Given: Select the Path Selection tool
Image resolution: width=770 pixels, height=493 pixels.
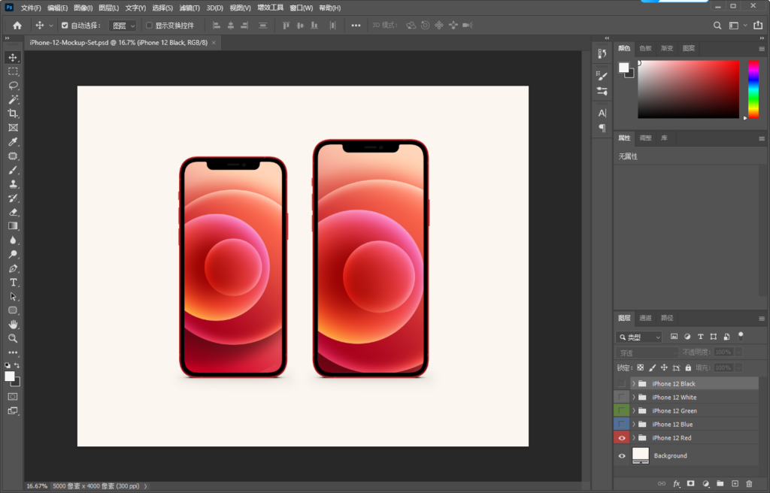Looking at the screenshot, I should coord(13,297).
